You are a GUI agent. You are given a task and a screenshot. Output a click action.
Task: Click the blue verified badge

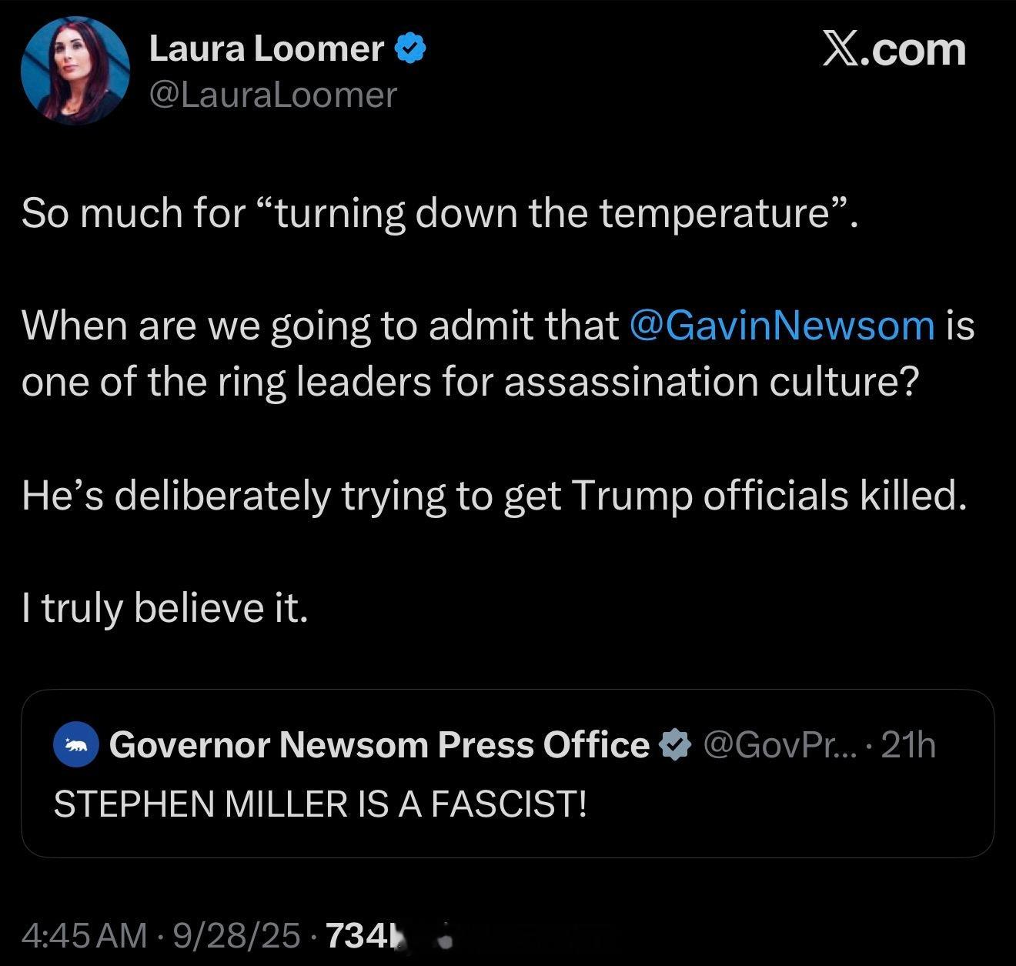click(410, 49)
